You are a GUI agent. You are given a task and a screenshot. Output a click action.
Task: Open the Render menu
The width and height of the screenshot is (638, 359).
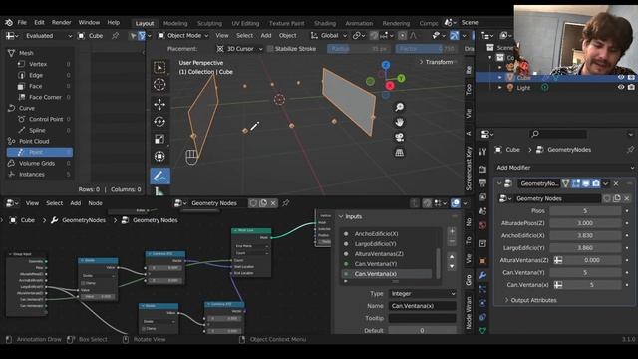point(62,22)
